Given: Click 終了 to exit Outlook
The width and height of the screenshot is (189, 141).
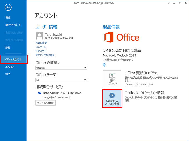Looking at the screenshot, I should click(x=8, y=74).
